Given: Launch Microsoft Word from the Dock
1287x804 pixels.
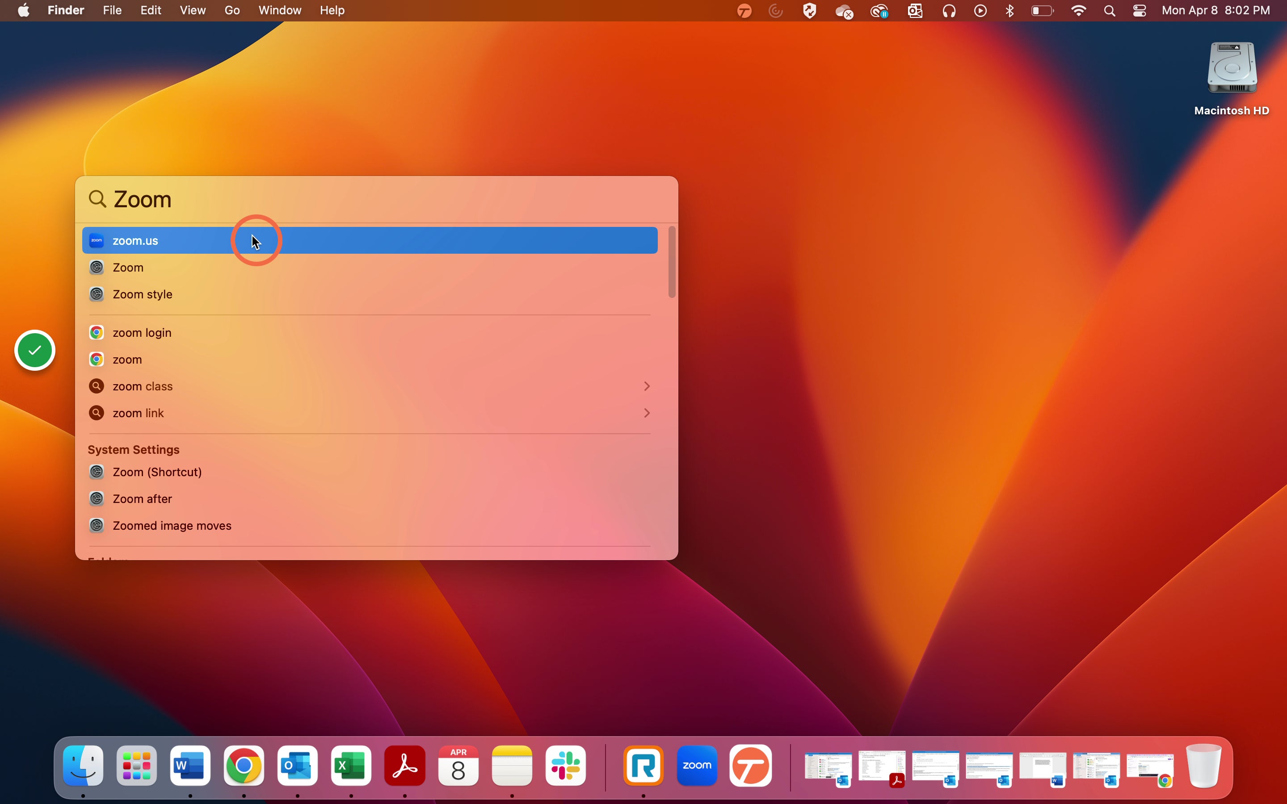Looking at the screenshot, I should click(x=190, y=766).
